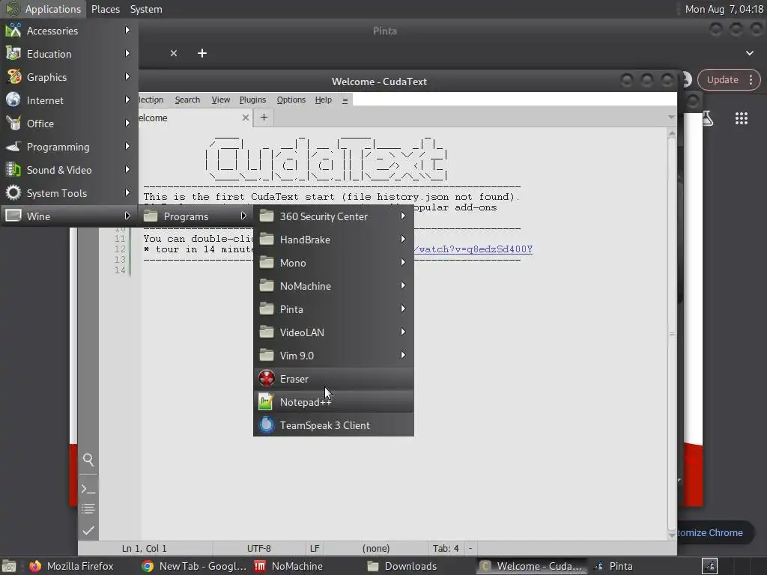This screenshot has width=767, height=575.
Task: Open the System Tools category
Action: tap(69, 193)
